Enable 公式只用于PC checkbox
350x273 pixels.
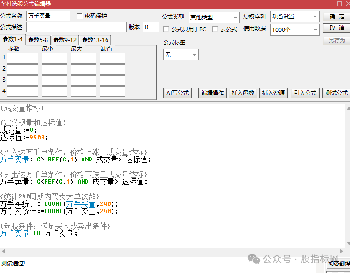pyautogui.click(x=166, y=29)
